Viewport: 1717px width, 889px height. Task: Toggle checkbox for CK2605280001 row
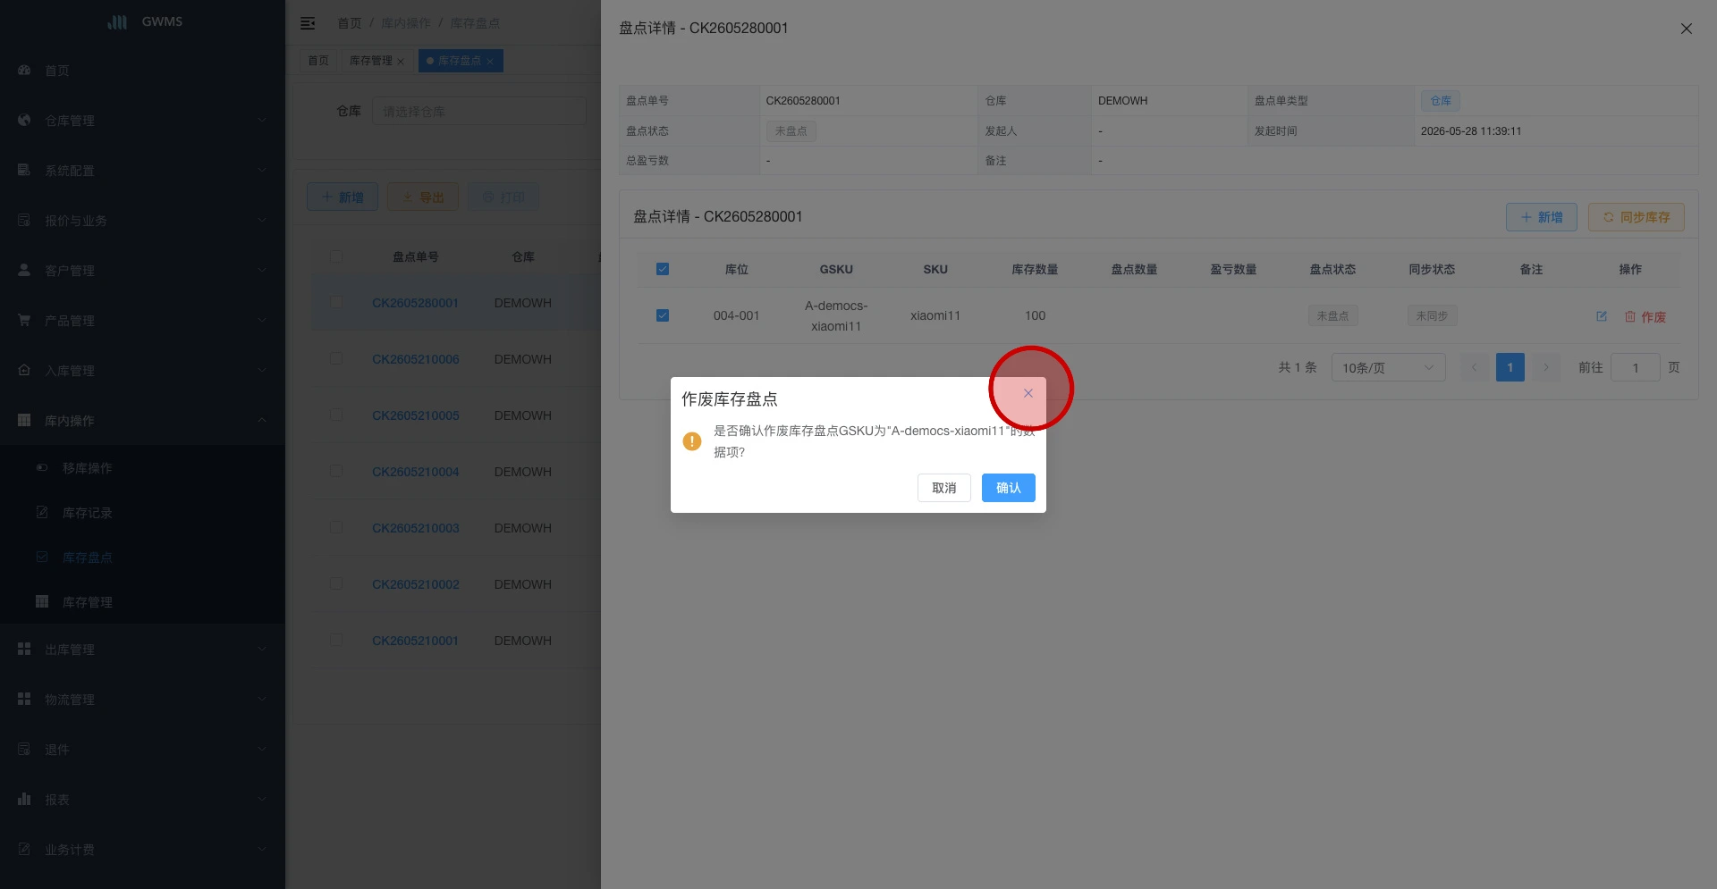[x=336, y=303]
